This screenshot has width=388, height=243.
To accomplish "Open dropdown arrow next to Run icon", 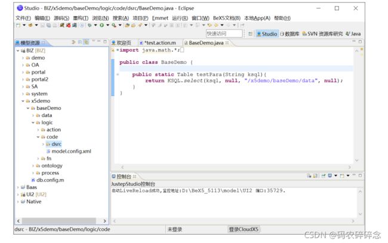I will [107, 25].
